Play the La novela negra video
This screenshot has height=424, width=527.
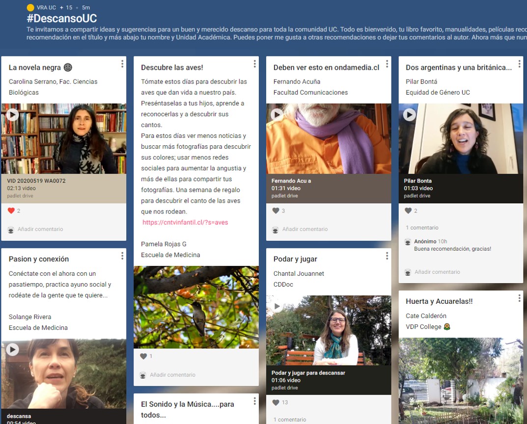13,115
